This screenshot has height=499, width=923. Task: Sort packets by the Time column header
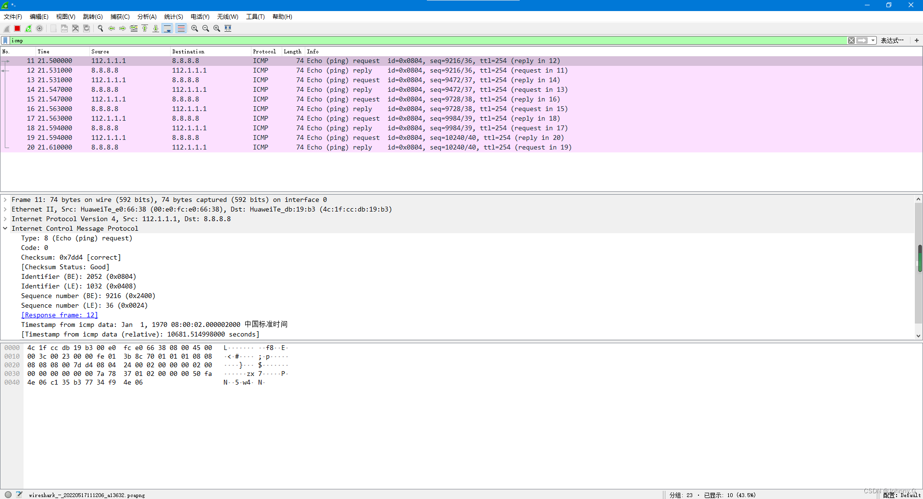coord(62,51)
